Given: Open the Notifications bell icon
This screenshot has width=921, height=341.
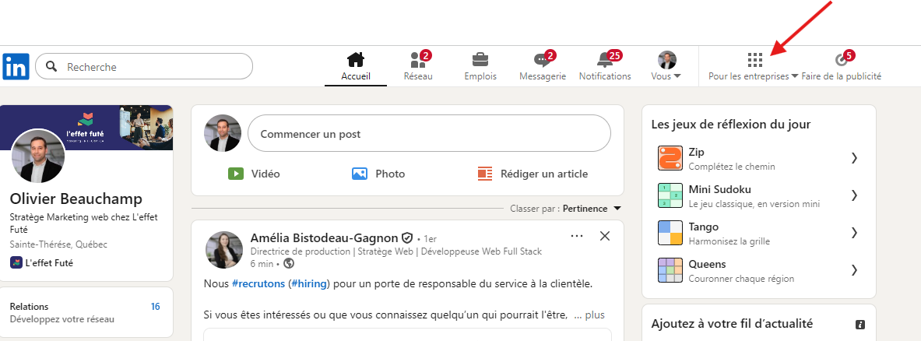Looking at the screenshot, I should 605,61.
